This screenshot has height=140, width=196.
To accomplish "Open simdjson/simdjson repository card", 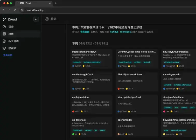I will 179,104.
